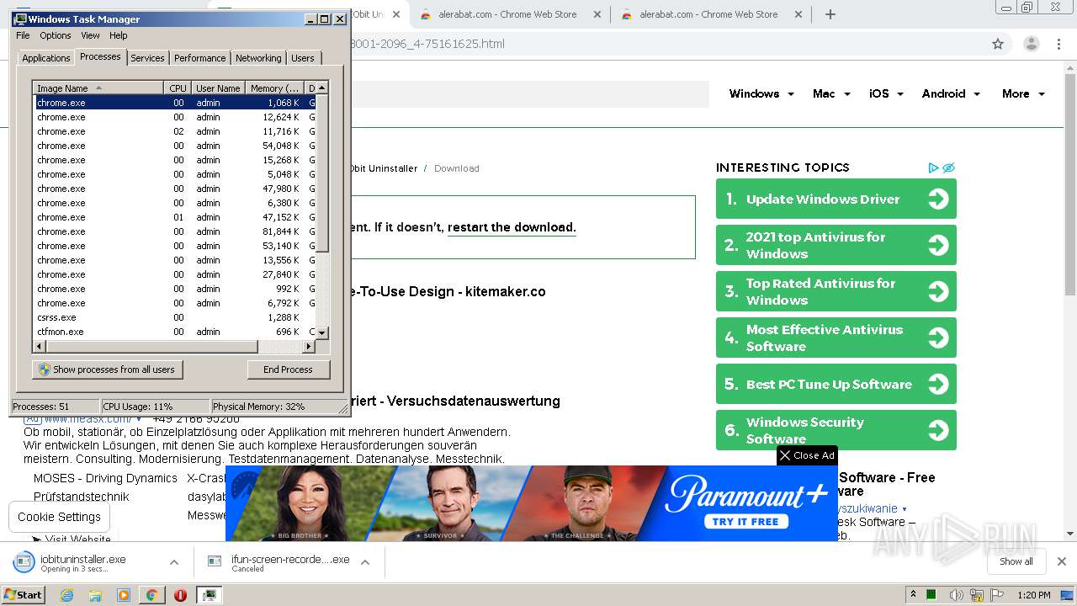Click the arrow on Best PC Tune Up Software
The image size is (1077, 606).
938,384
